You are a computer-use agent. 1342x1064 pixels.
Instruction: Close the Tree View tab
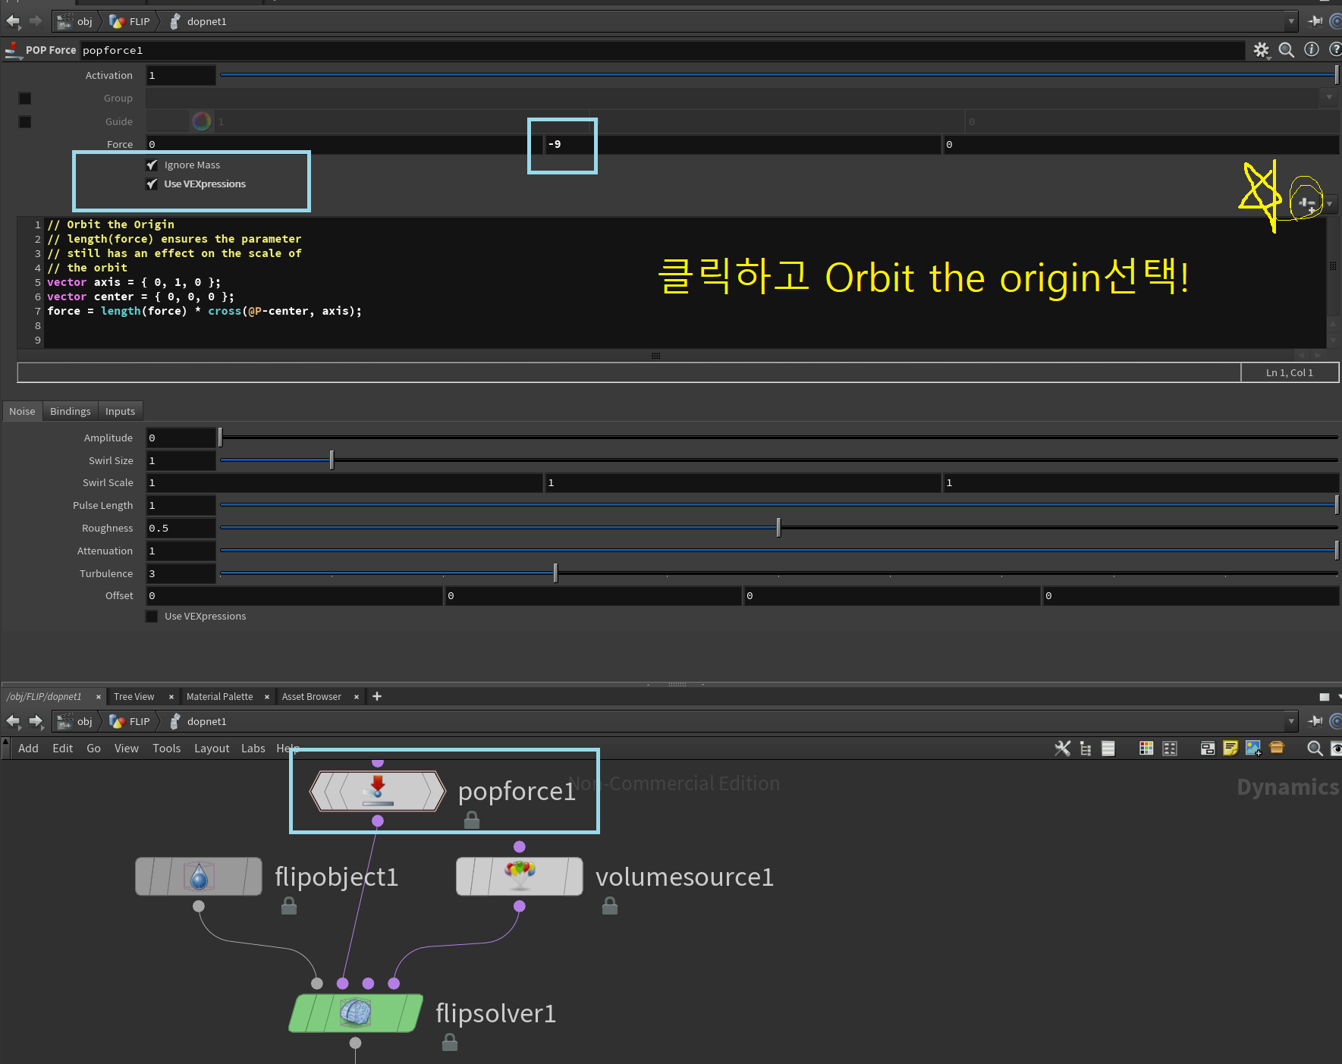click(171, 697)
